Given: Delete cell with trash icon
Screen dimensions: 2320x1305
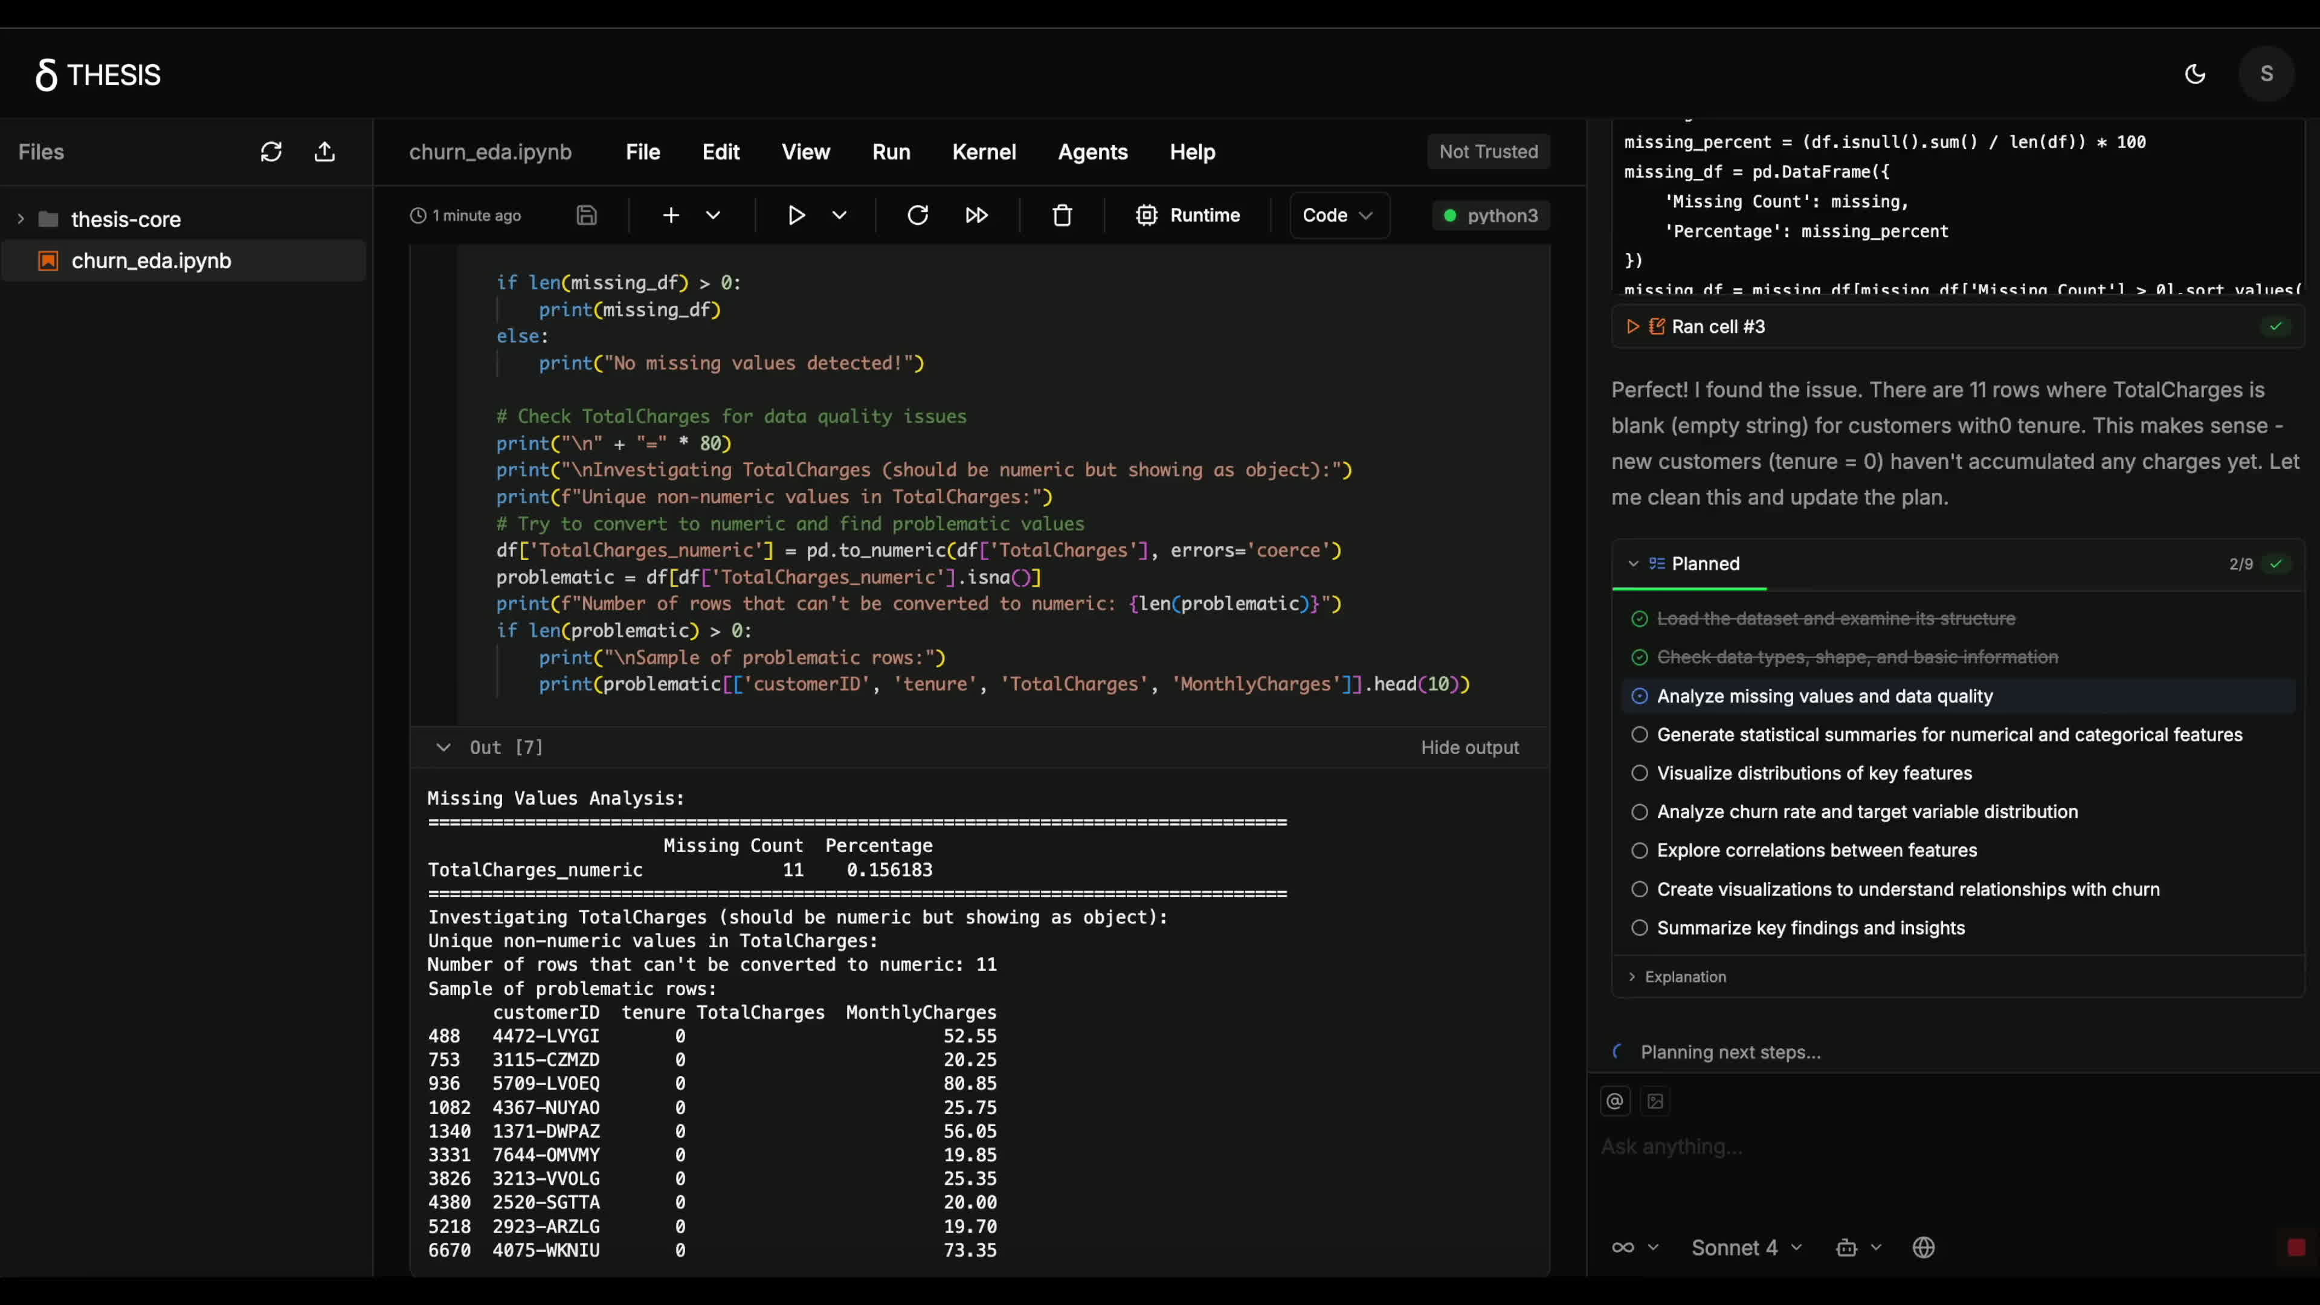Looking at the screenshot, I should [x=1062, y=215].
